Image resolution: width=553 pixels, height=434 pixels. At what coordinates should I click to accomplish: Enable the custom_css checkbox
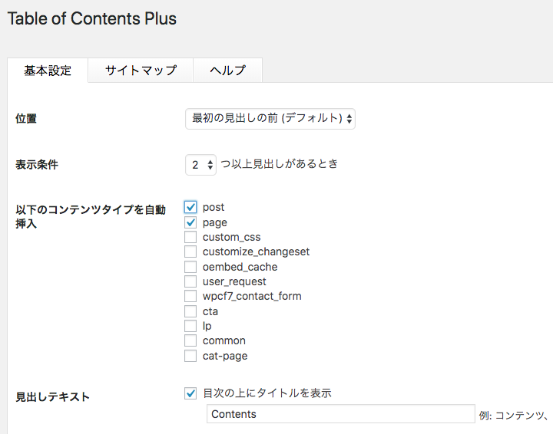coord(191,237)
